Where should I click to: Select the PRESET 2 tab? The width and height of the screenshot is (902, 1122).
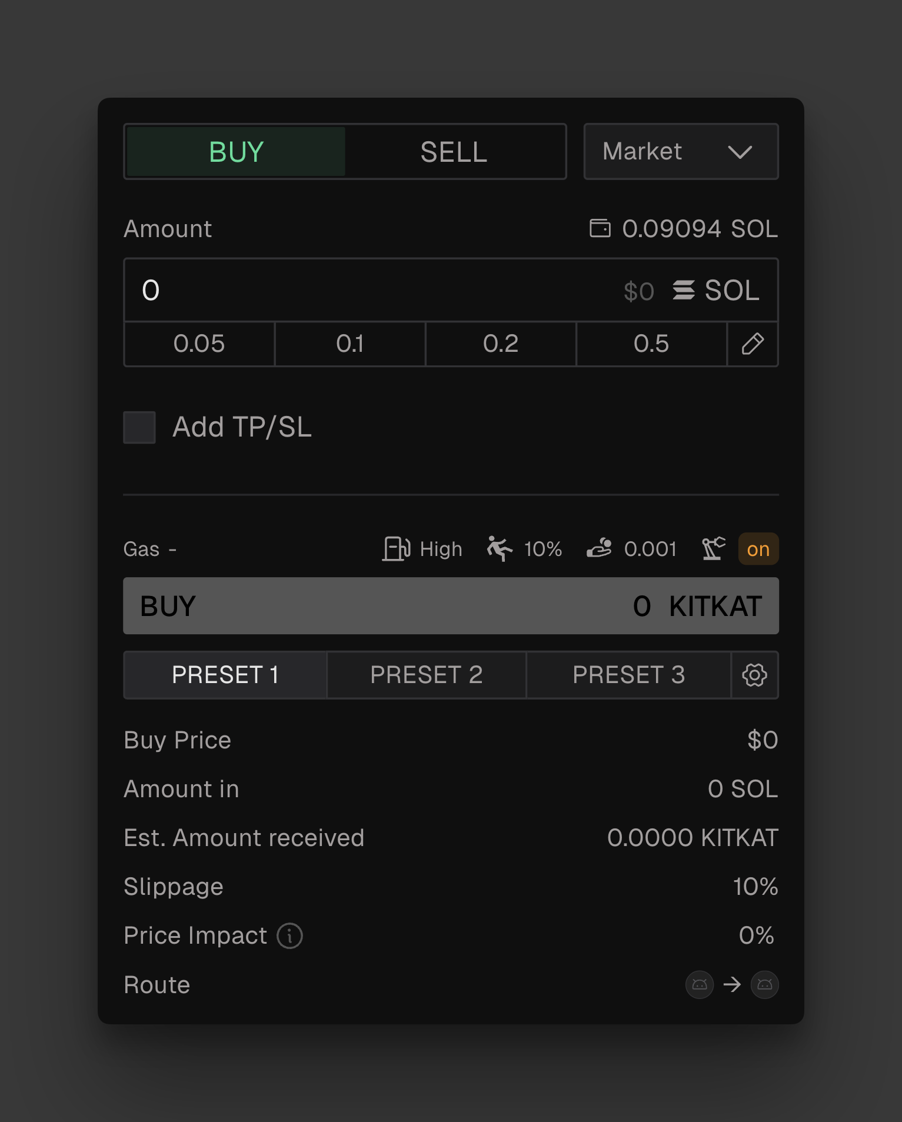click(426, 675)
